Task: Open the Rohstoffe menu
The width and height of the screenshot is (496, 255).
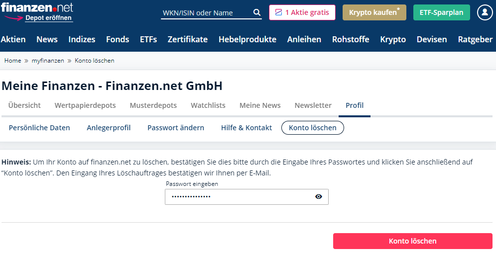Action: click(x=351, y=39)
